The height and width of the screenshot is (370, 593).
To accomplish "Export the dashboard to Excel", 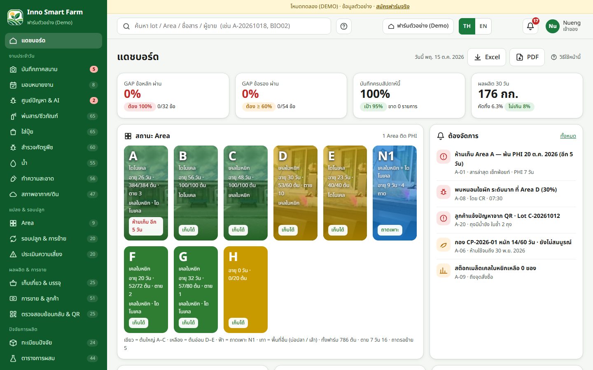I will [487, 57].
